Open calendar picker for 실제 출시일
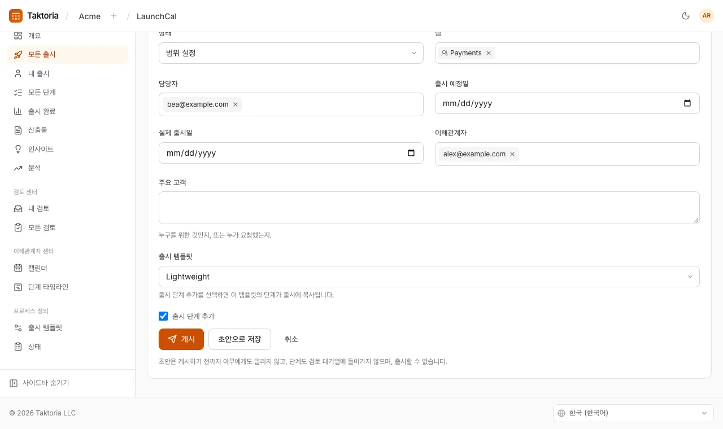 411,153
